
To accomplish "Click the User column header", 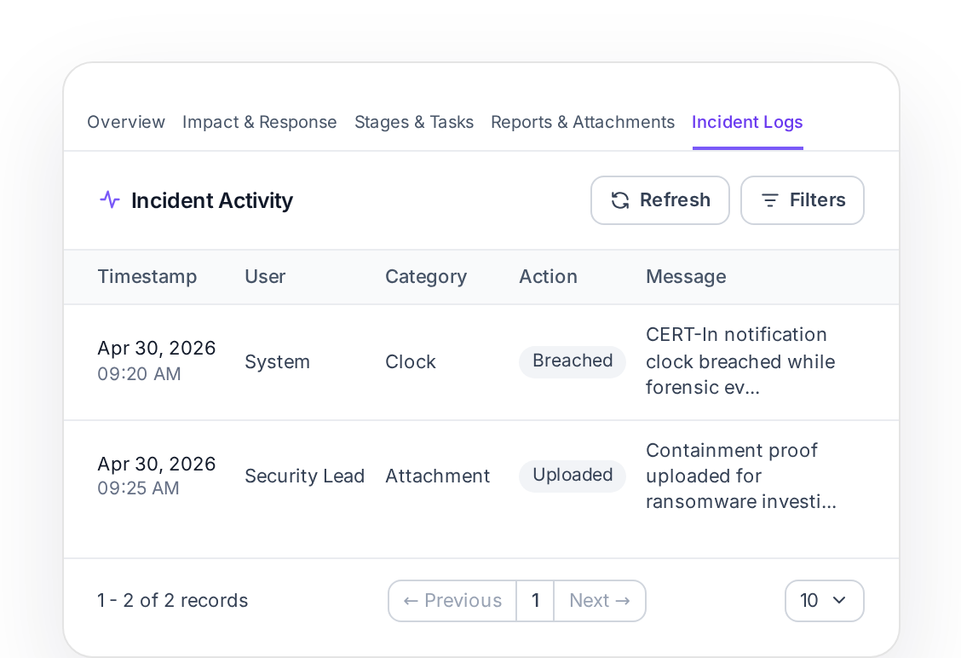I will pyautogui.click(x=265, y=276).
